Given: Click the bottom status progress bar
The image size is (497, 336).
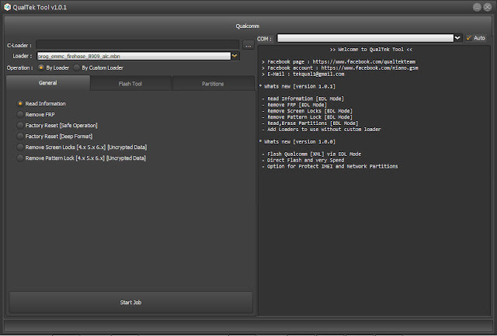Looking at the screenshot, I should click(248, 326).
